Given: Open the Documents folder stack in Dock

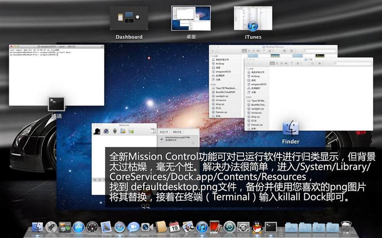Looking at the screenshot, I should point(305,227).
